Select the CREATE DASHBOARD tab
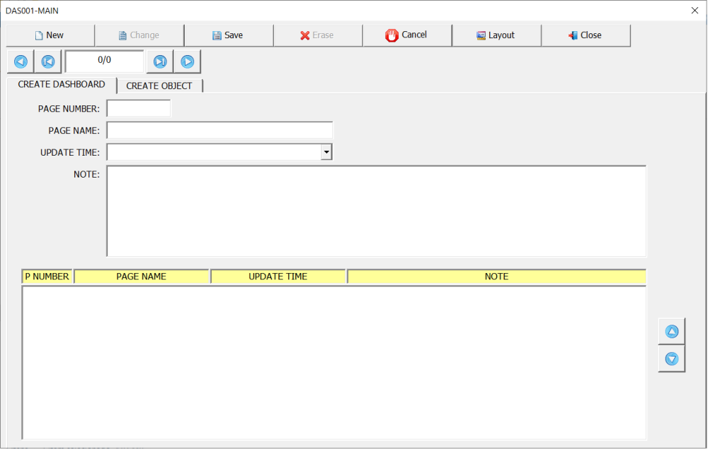708x450 pixels. click(x=62, y=84)
